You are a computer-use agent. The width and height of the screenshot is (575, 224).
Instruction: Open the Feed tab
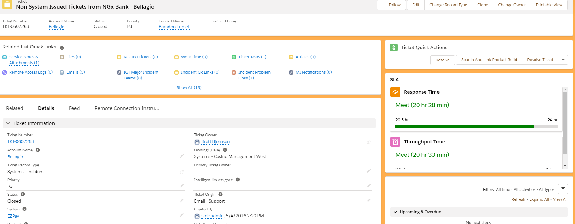[x=74, y=108]
